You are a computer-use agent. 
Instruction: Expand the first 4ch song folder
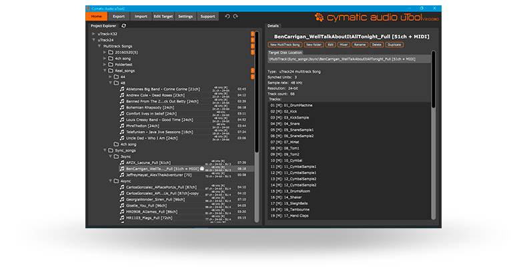click(105, 58)
